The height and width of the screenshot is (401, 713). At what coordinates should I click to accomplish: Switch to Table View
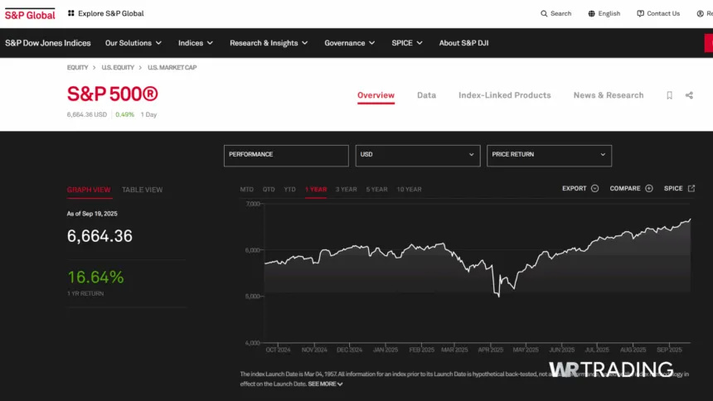point(142,190)
